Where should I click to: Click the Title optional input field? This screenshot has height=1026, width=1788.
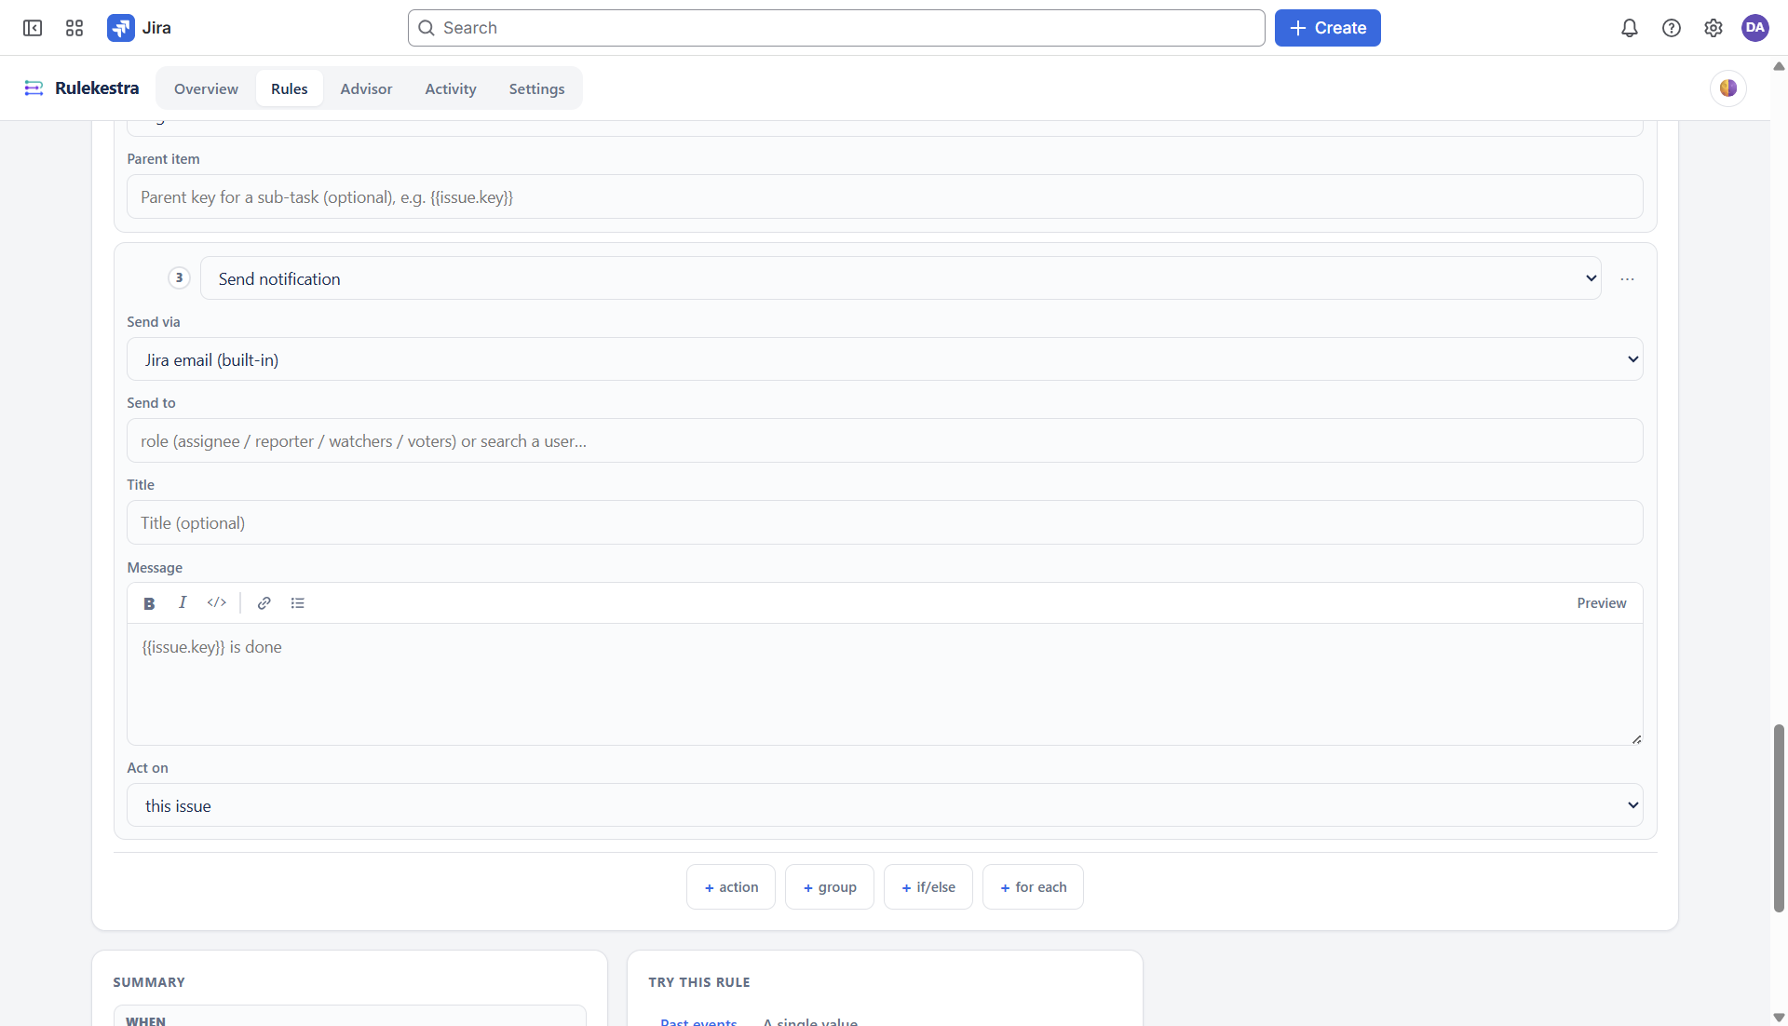pyautogui.click(x=885, y=522)
